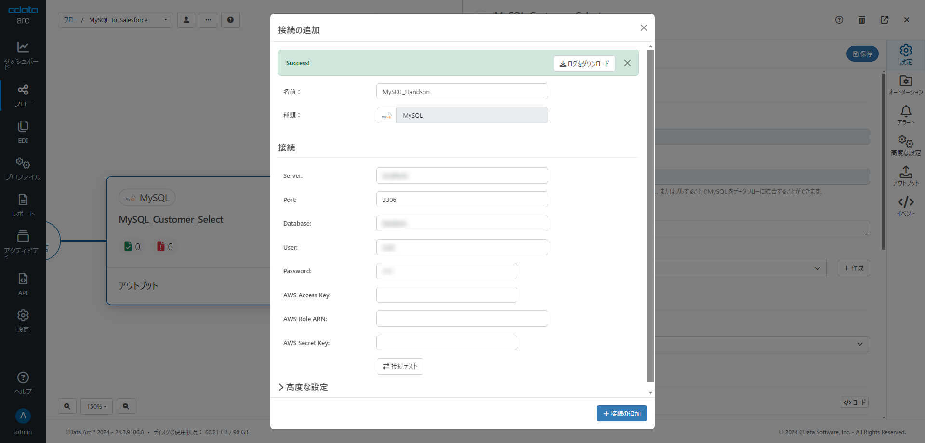Open the Reports section
This screenshot has height=443, width=925.
(x=23, y=205)
